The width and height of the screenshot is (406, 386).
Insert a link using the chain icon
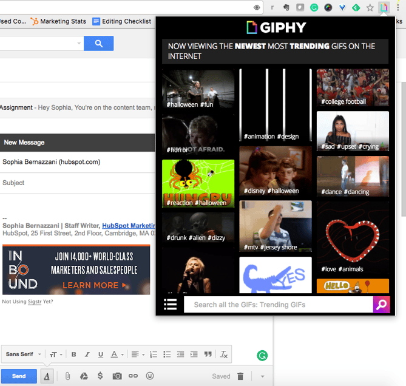tap(133, 376)
